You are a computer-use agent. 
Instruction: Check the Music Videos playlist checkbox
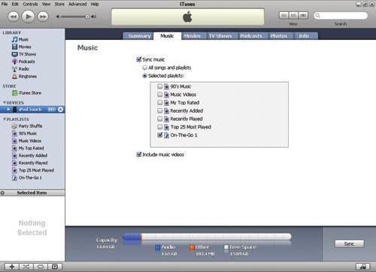click(160, 95)
